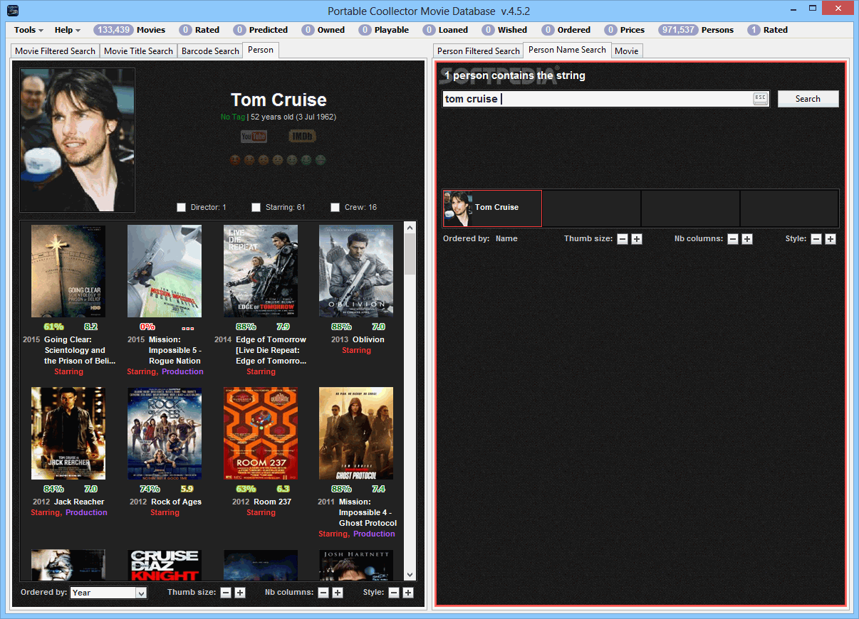Open the Ghost Protocol poster
This screenshot has height=619, width=859.
tap(356, 433)
